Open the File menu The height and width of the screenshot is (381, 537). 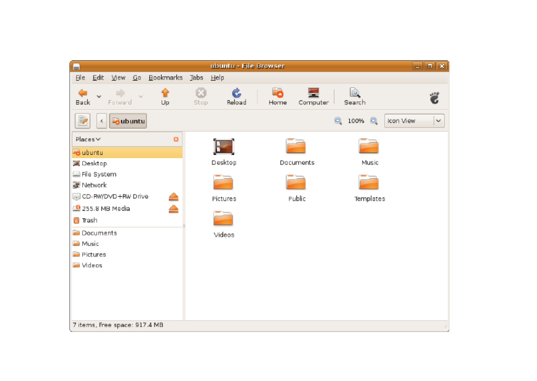click(80, 78)
